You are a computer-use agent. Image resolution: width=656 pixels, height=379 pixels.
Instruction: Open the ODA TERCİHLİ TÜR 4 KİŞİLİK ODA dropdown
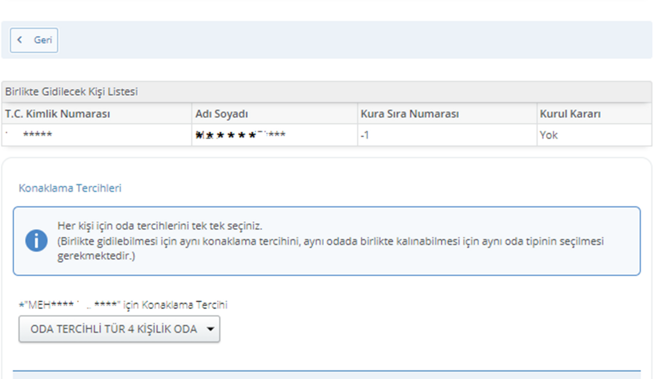119,328
